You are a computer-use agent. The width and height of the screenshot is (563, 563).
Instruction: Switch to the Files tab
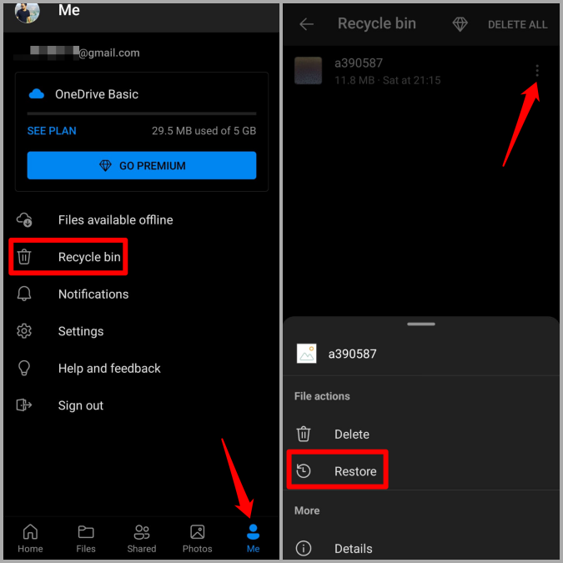(86, 538)
